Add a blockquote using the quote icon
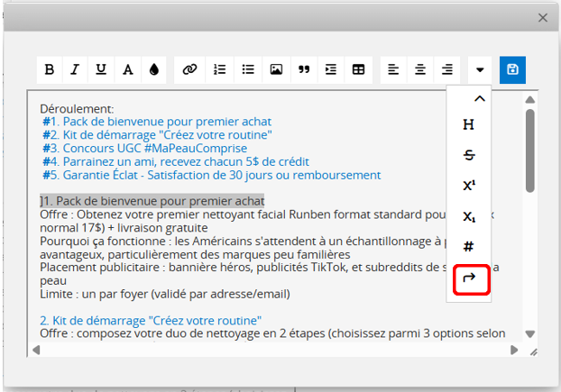The height and width of the screenshot is (392, 561). 304,69
